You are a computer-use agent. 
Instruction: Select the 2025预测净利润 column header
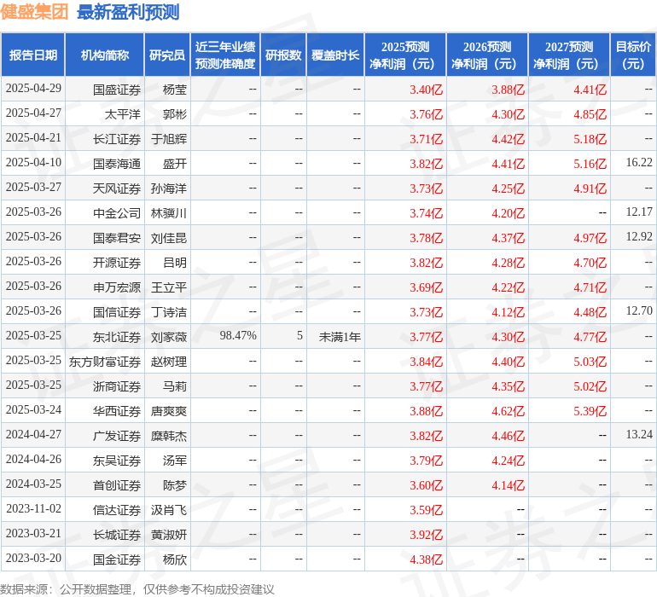pyautogui.click(x=405, y=55)
